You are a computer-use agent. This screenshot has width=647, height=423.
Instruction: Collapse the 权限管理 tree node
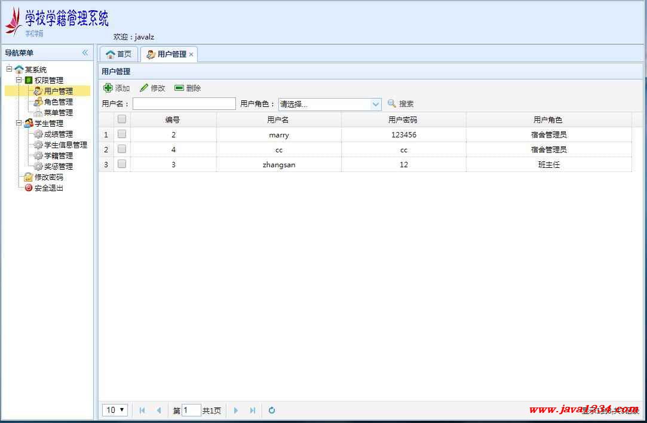coord(19,80)
